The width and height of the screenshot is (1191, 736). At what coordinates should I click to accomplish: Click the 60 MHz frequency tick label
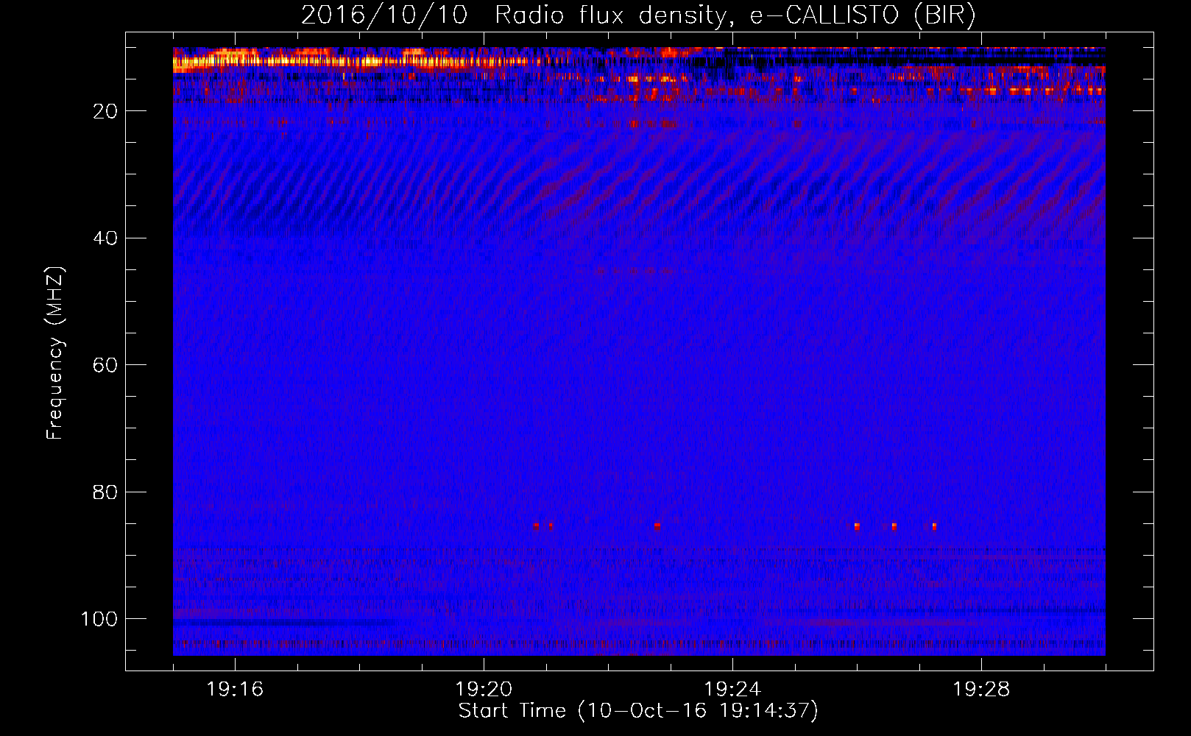(x=105, y=365)
